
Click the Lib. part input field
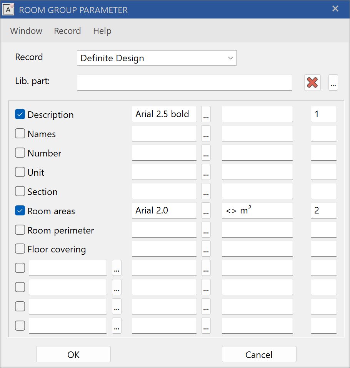tap(185, 82)
